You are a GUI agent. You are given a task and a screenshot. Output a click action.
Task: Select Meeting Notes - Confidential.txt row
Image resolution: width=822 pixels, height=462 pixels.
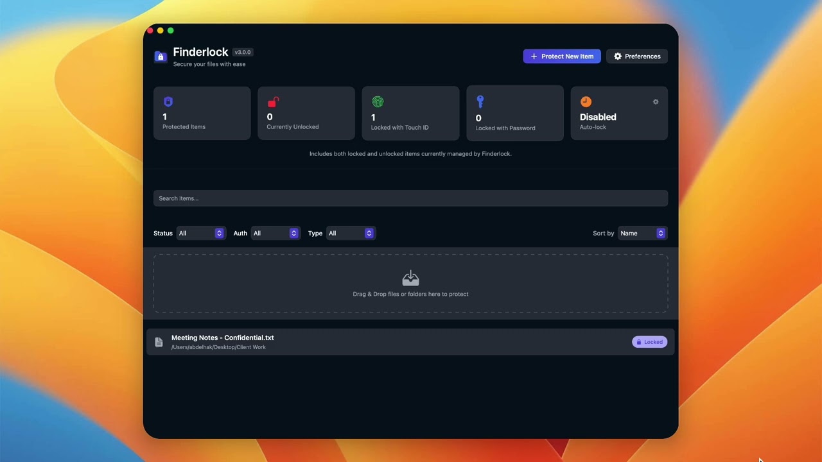pyautogui.click(x=410, y=342)
